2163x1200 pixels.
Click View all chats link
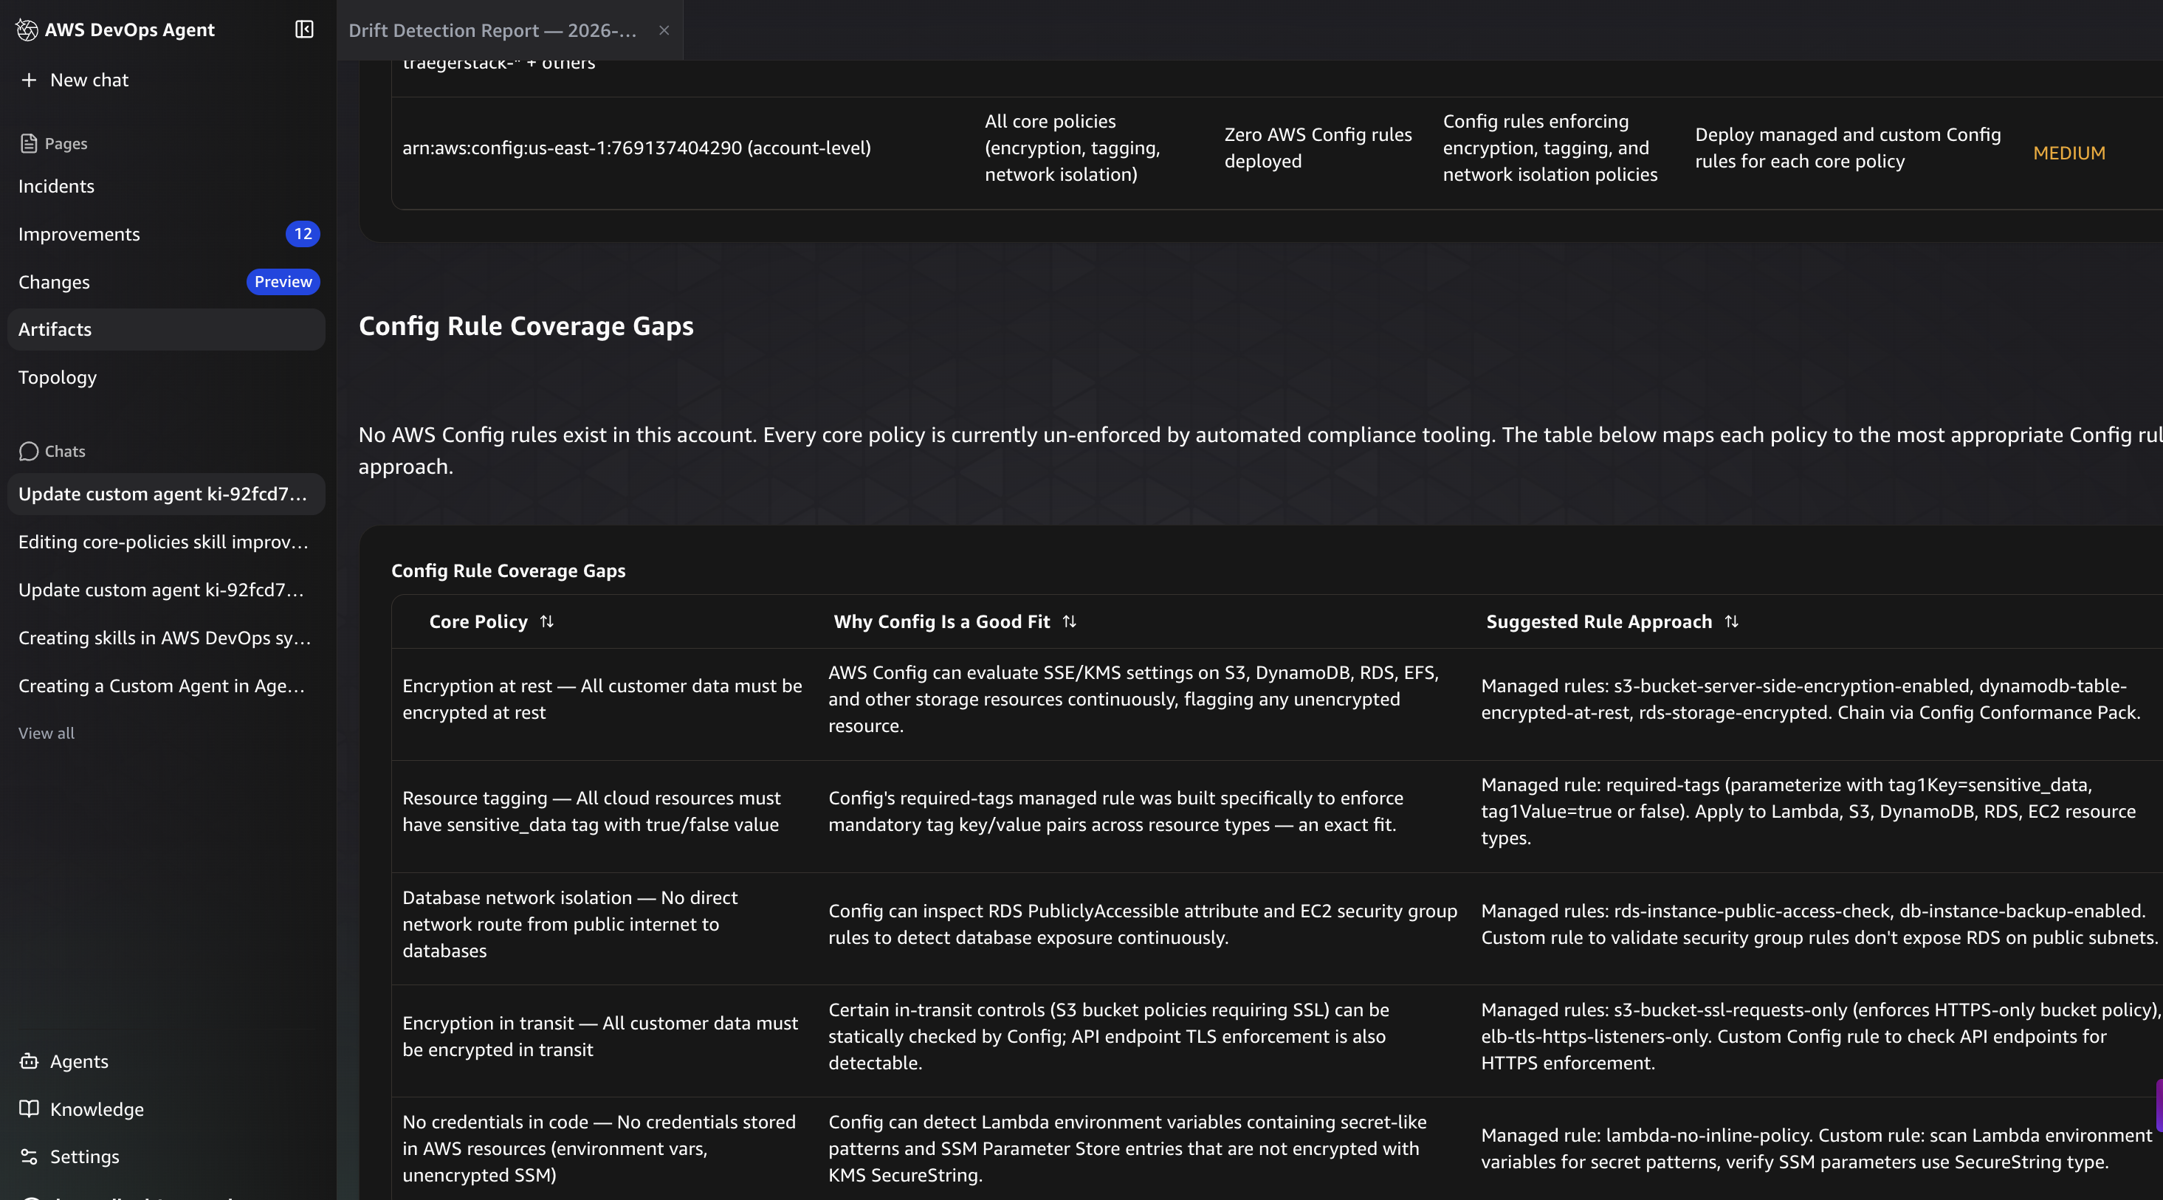[x=47, y=734]
